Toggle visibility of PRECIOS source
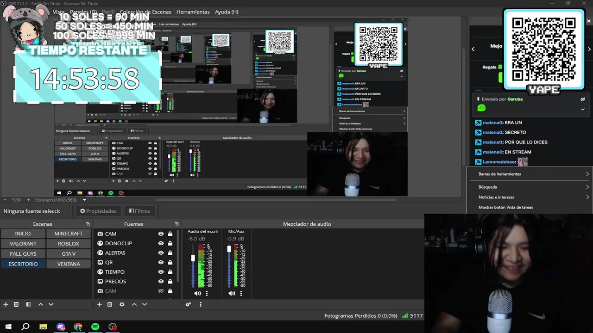This screenshot has height=333, width=593. click(161, 281)
